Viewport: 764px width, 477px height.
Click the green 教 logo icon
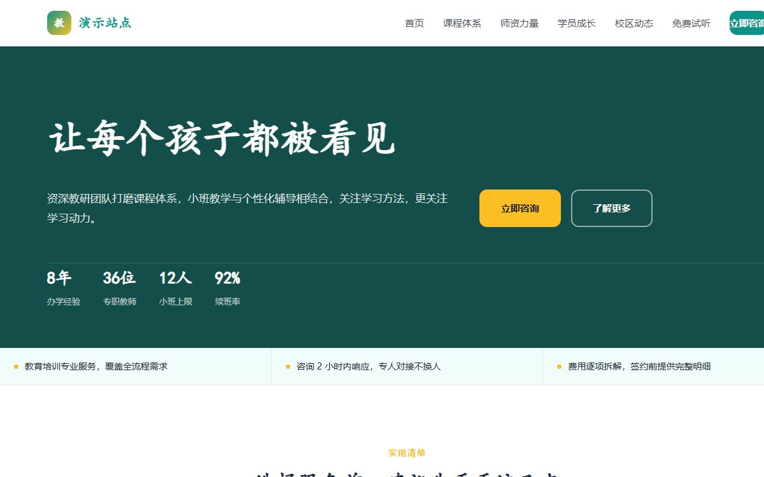(x=59, y=23)
